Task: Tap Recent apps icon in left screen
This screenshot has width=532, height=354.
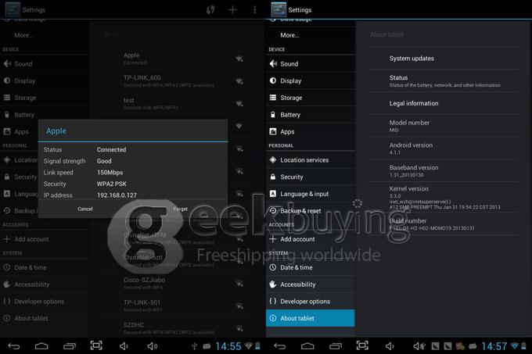Action: [70, 346]
